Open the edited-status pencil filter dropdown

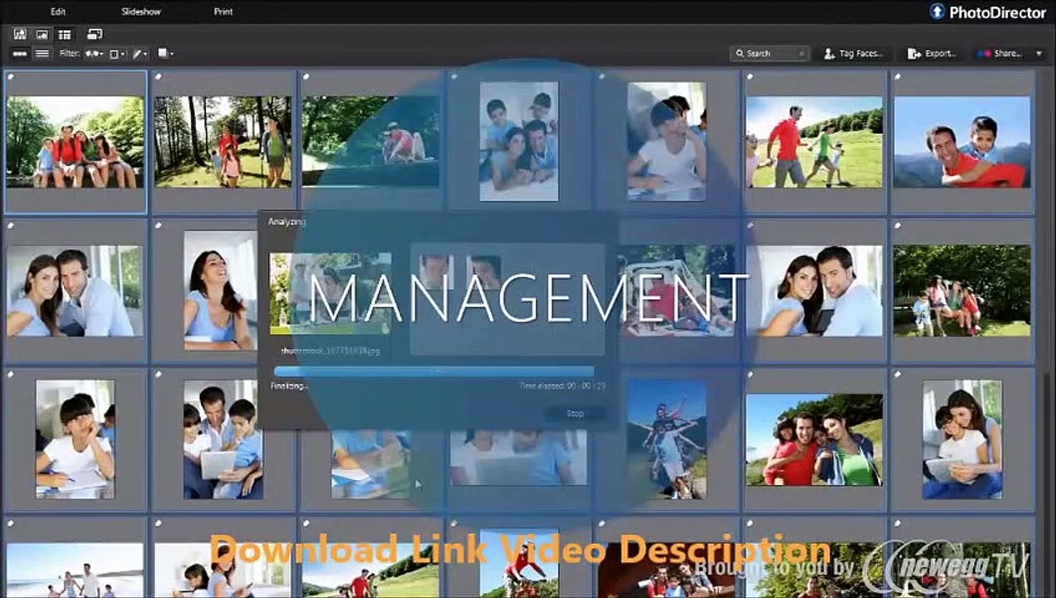(x=139, y=53)
